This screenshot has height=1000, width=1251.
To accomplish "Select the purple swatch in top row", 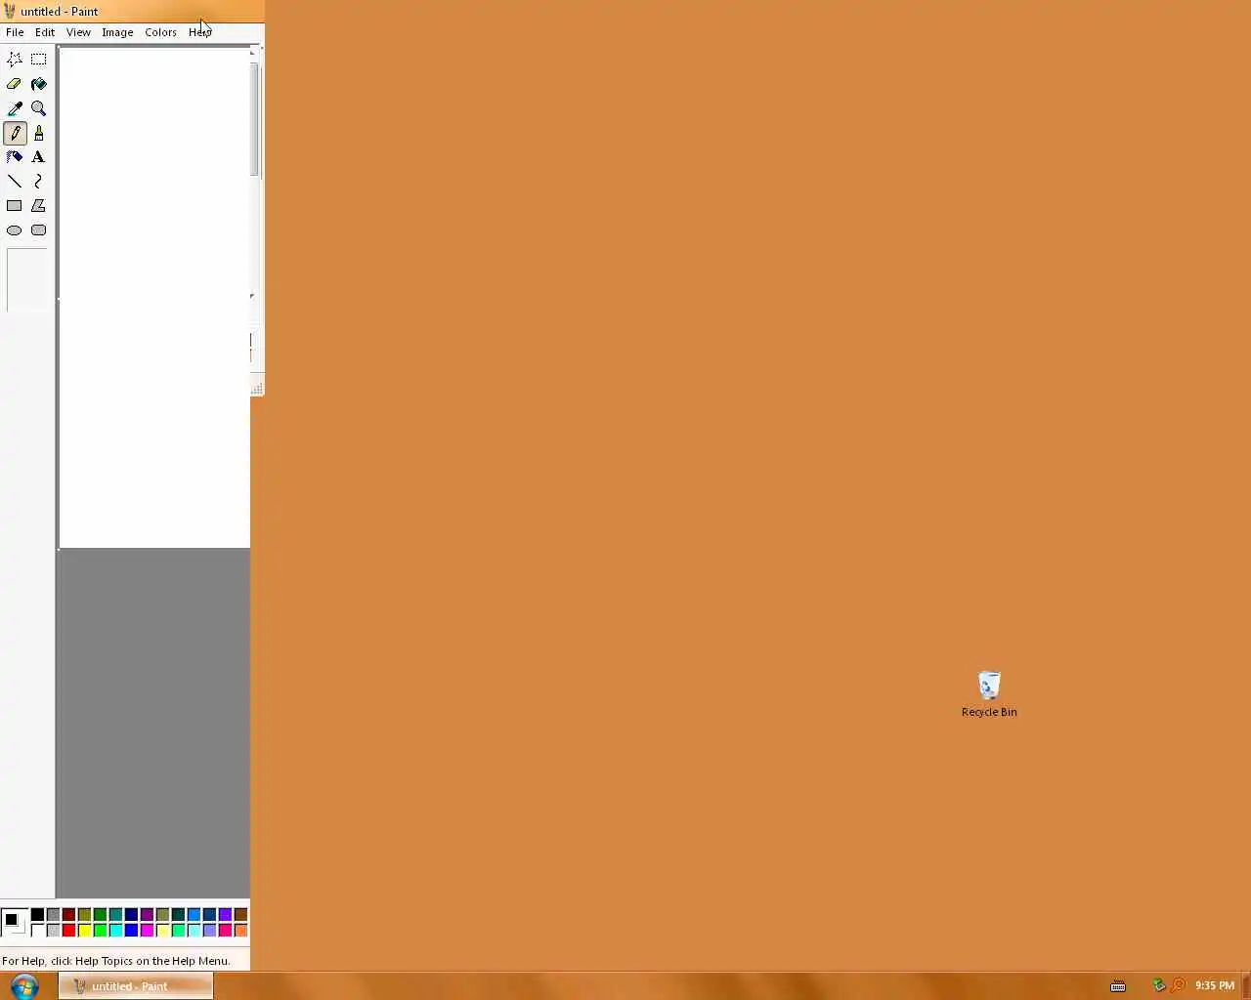I will click(147, 915).
